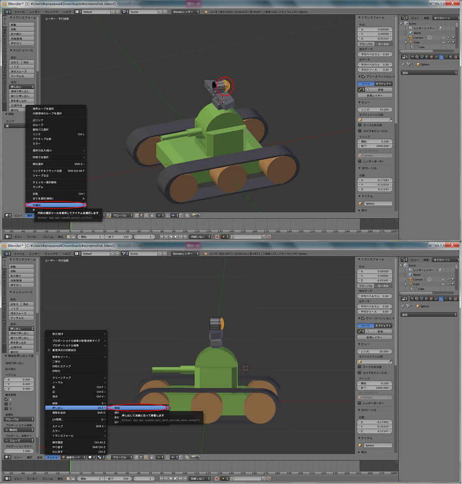Click eyedropper icon in upper Object focus field

pos(391,119)
